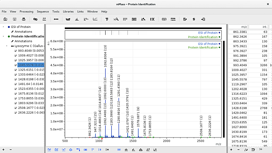The image size is (272, 153).
Task: Click the Open document folder icon
Action: (5, 19)
